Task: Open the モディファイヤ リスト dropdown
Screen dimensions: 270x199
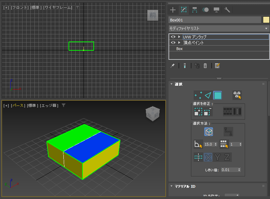Action: (219, 29)
